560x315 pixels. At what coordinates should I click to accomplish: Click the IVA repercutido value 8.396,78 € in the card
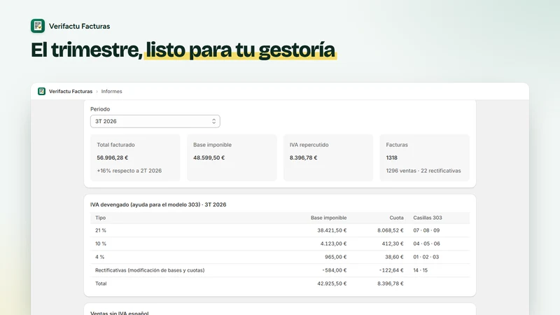303,157
